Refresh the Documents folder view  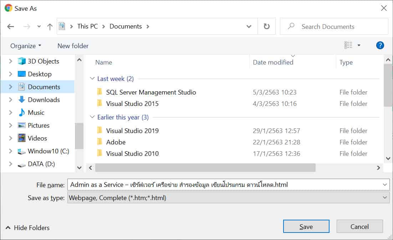267,26
